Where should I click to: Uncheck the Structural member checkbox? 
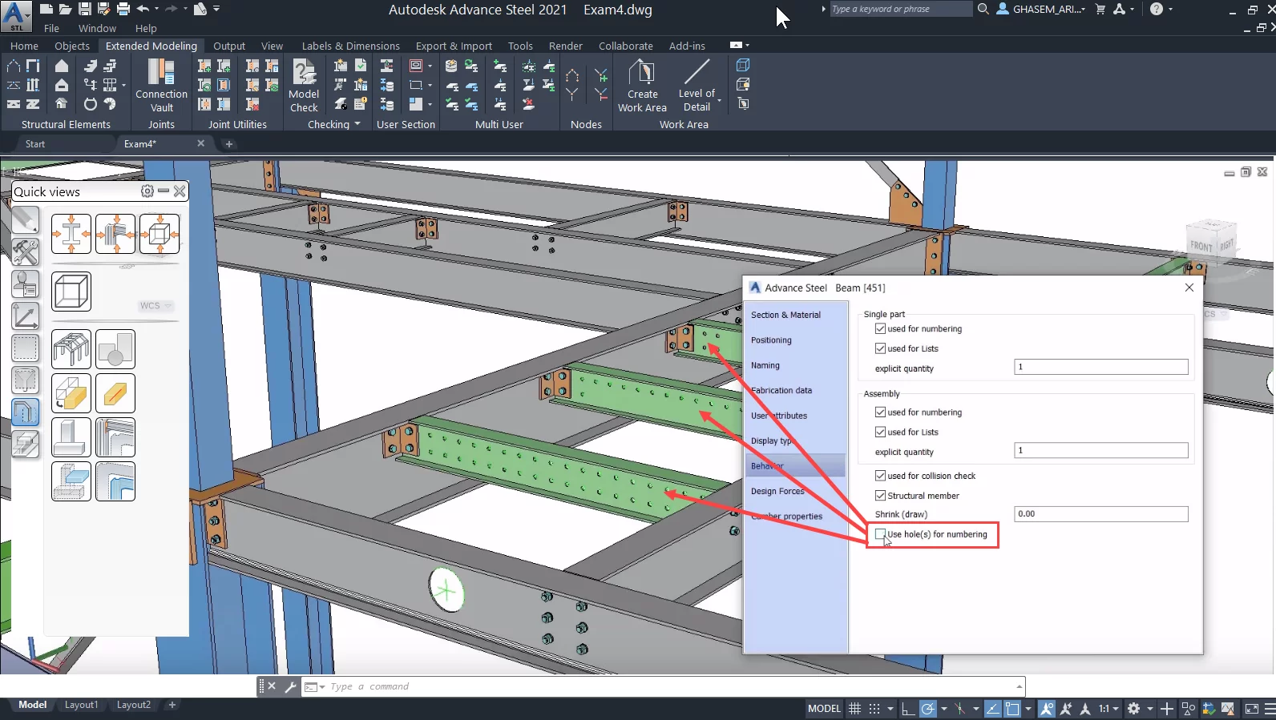[x=881, y=496]
